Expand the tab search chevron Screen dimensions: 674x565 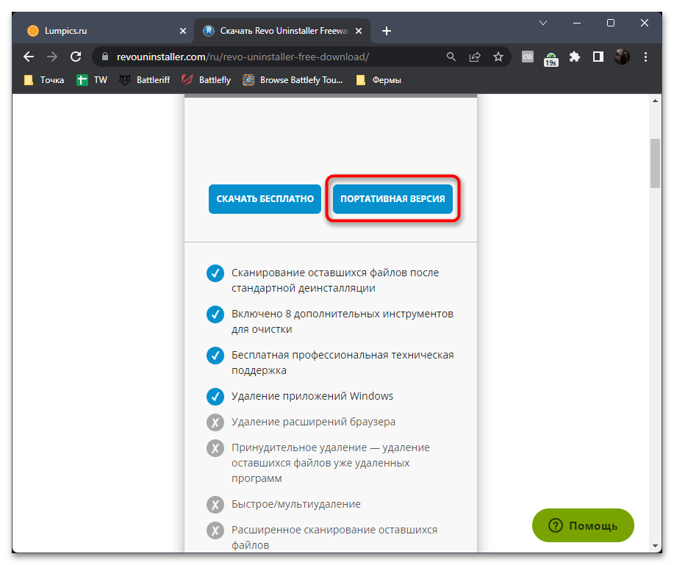pyautogui.click(x=543, y=23)
